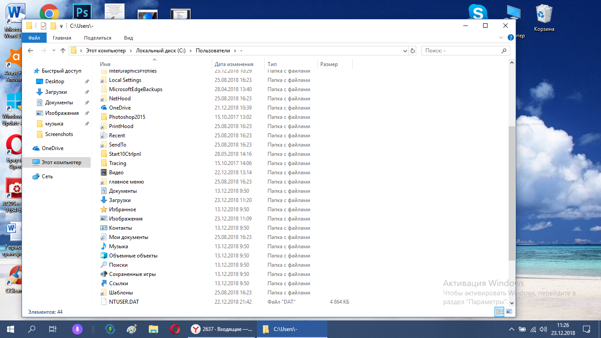Click Этот компьютер in the address bar
Image resolution: width=601 pixels, height=338 pixels.
[x=106, y=51]
